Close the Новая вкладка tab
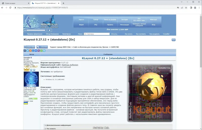 coord(29,3)
